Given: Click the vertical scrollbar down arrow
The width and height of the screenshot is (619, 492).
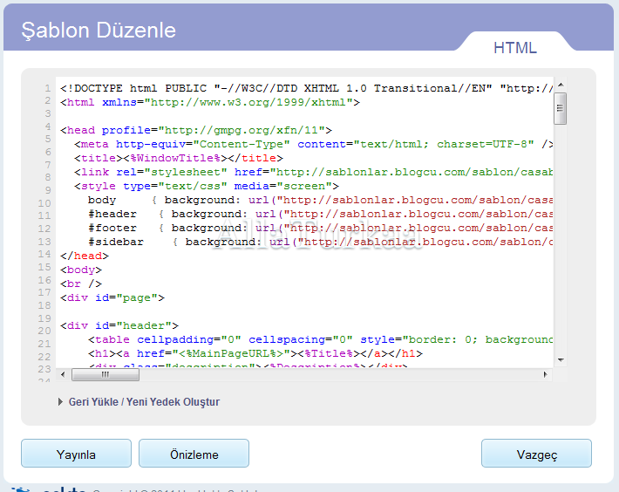Looking at the screenshot, I should click(560, 359).
